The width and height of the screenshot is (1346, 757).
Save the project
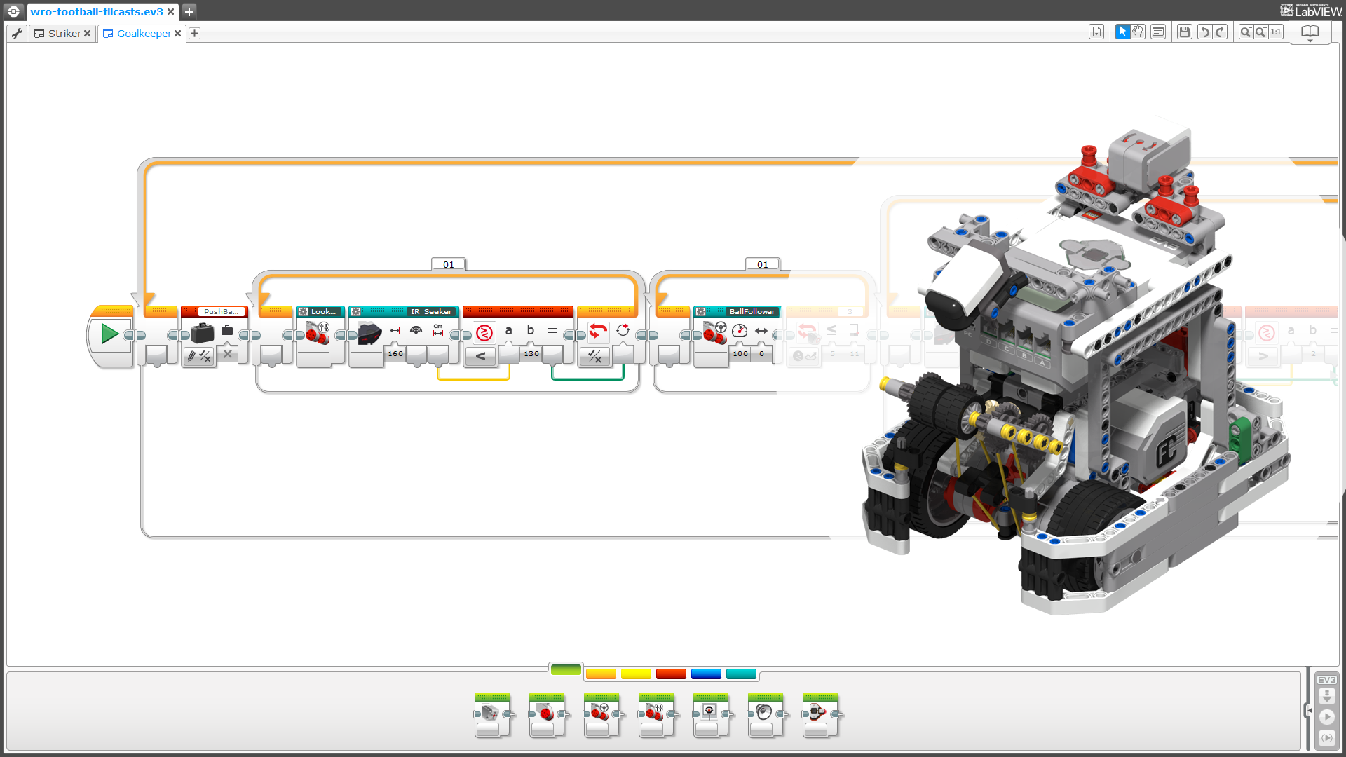coord(1184,32)
